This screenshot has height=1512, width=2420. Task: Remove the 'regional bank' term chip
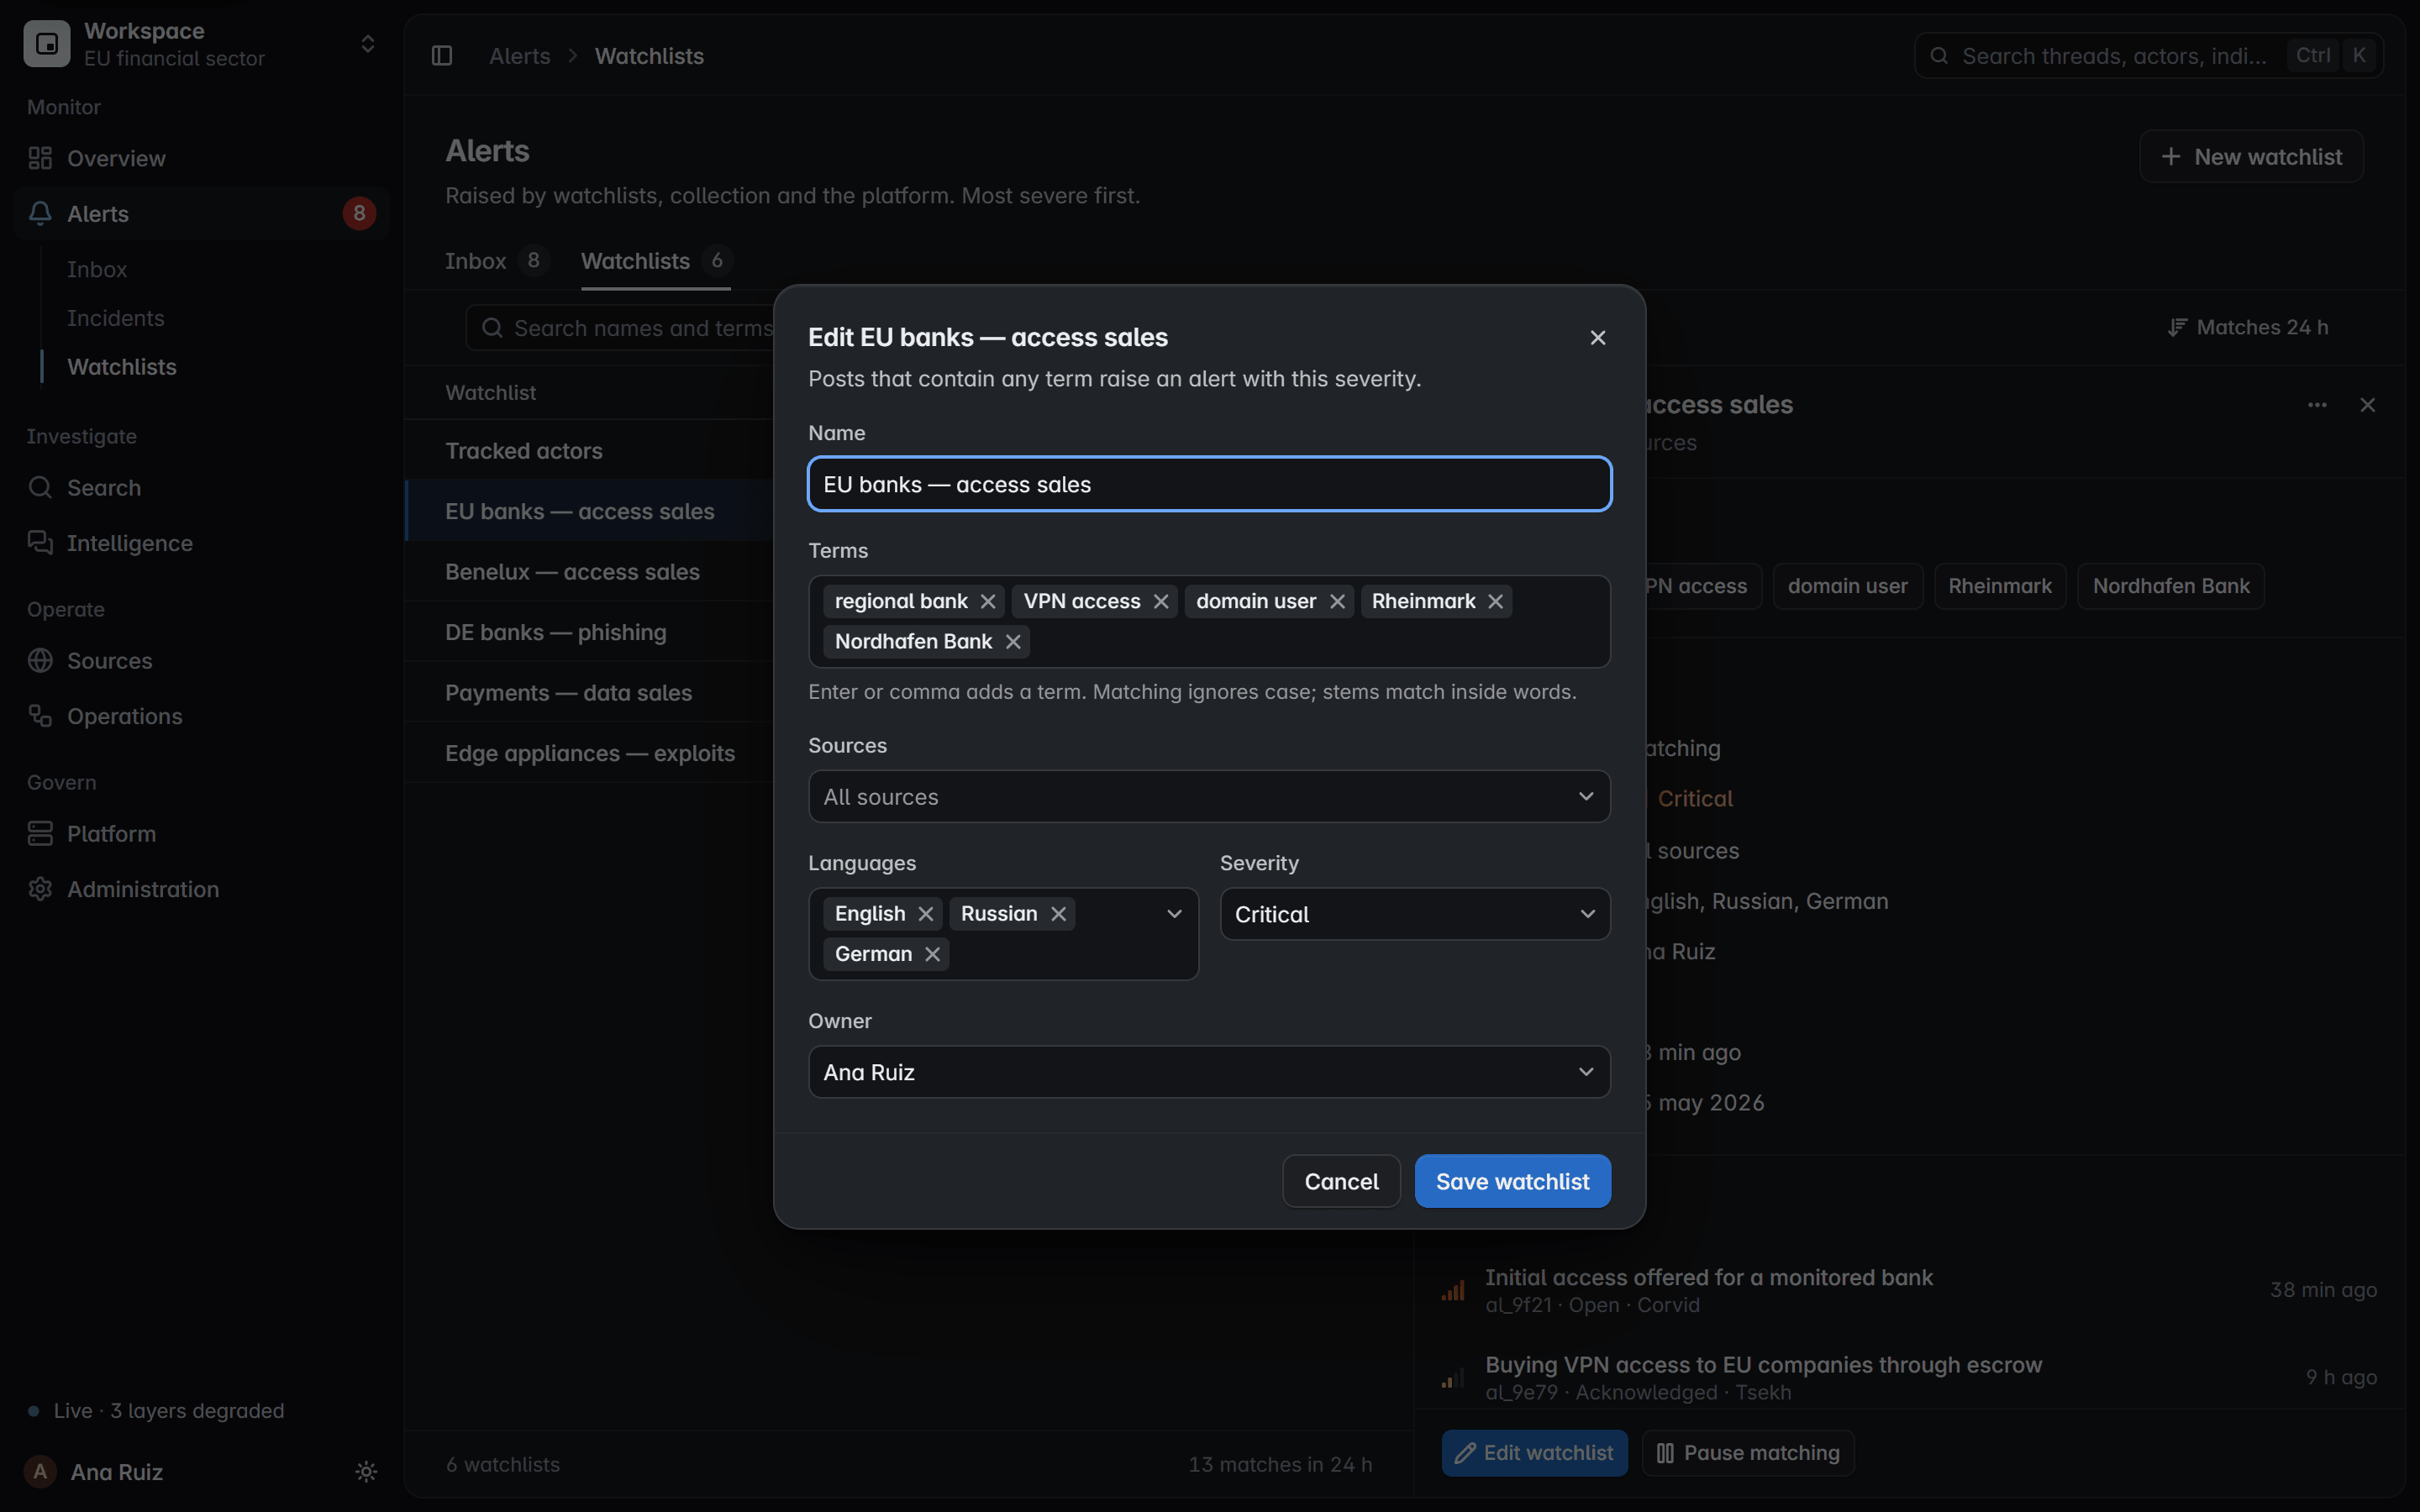point(988,601)
